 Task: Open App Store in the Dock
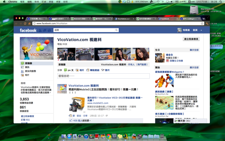coord(69,136)
